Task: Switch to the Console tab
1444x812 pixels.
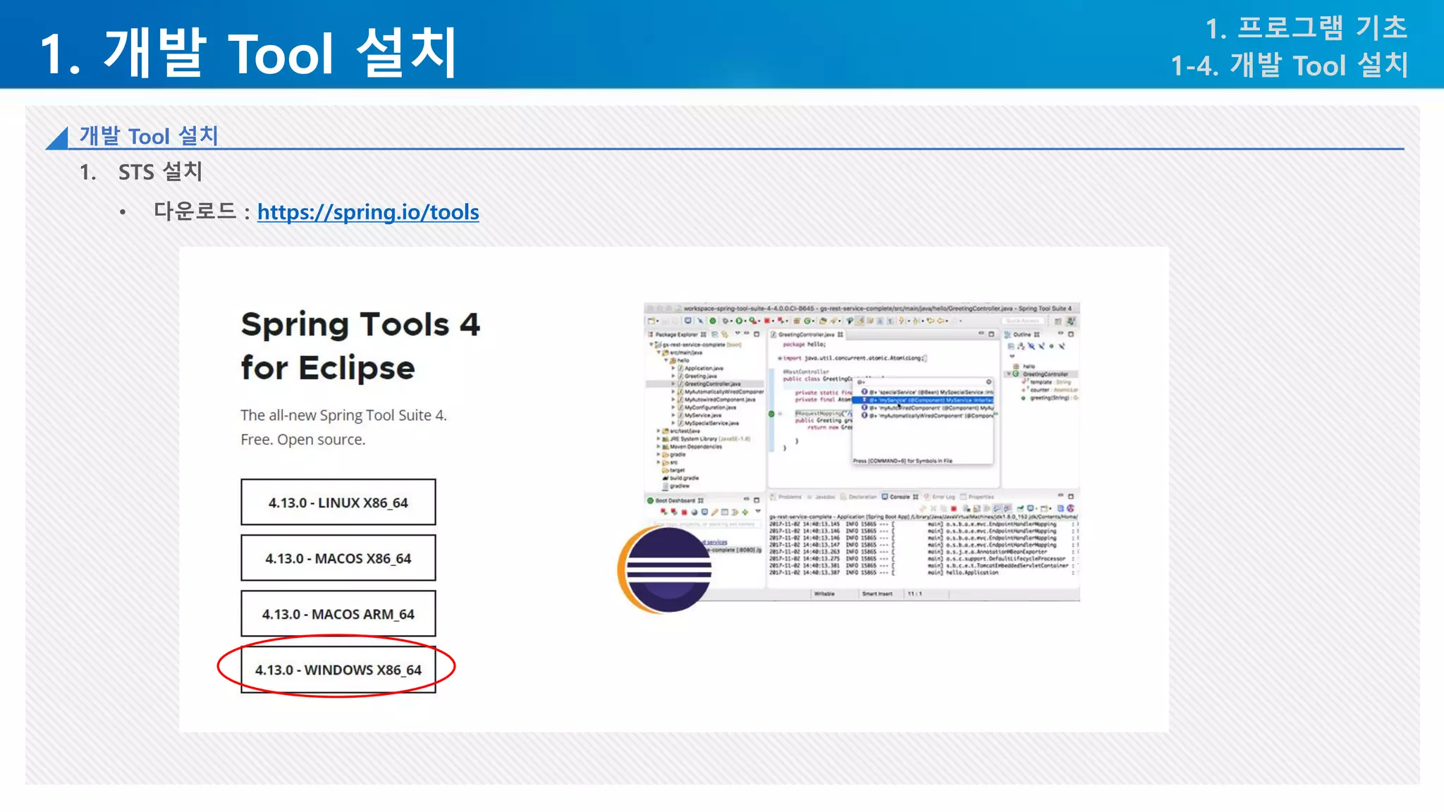Action: point(900,497)
